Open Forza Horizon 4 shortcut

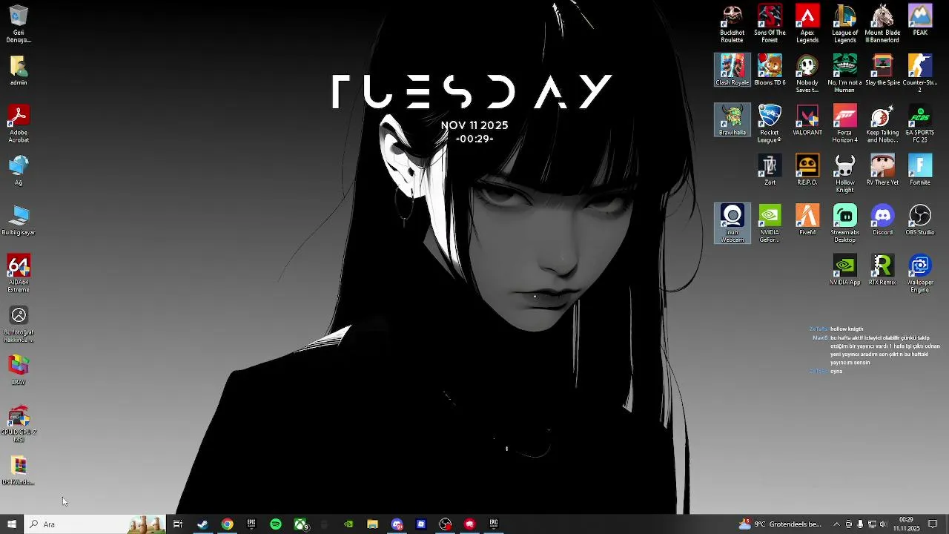[x=844, y=123]
